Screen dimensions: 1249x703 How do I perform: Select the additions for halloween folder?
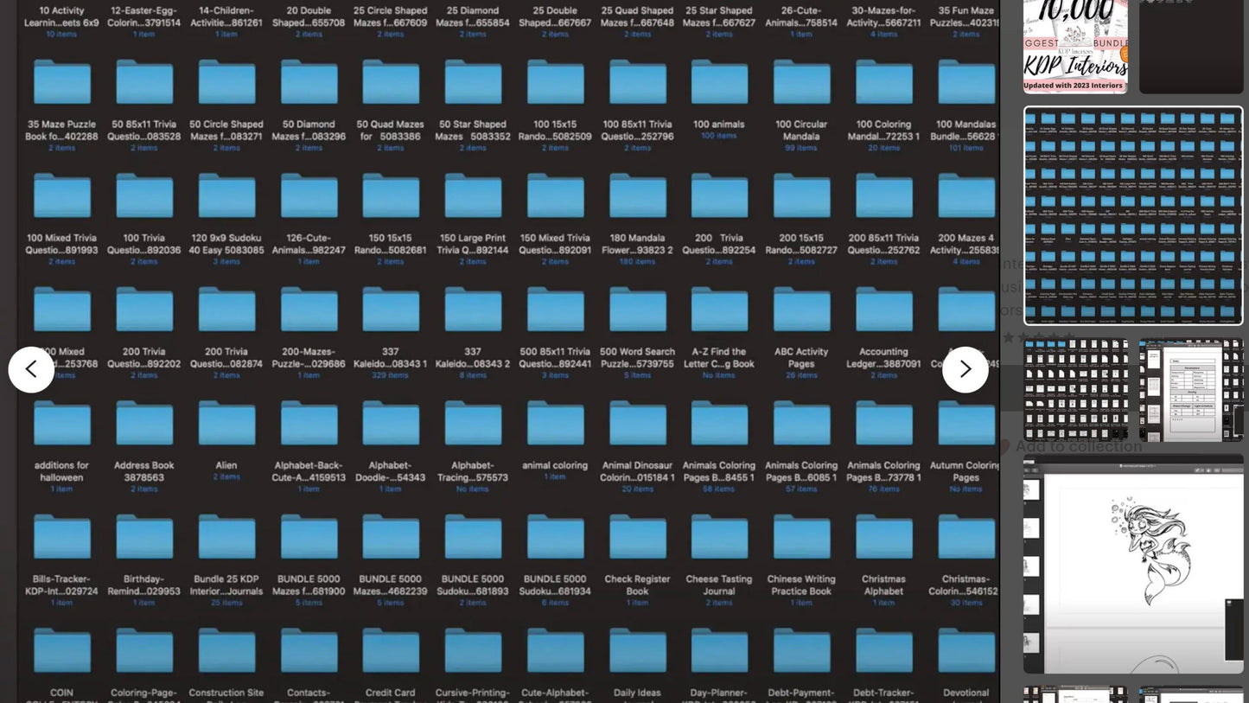pos(61,424)
